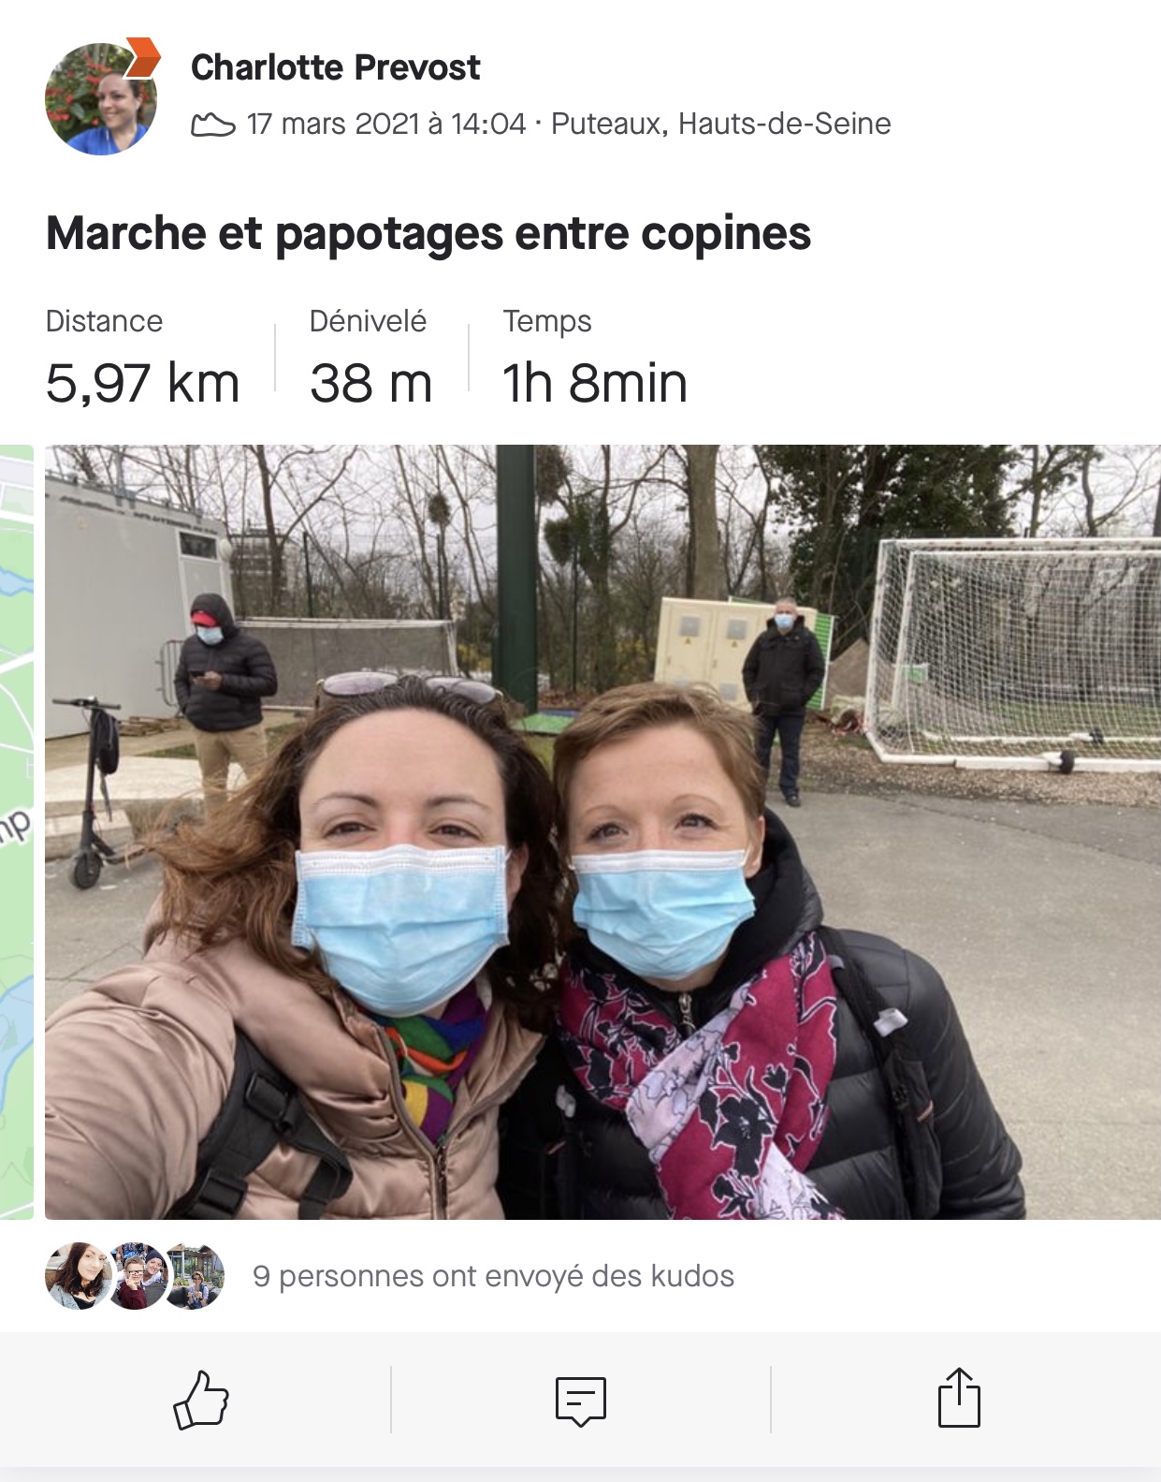
Task: Tap the first kudos giver avatar
Action: 78,1275
